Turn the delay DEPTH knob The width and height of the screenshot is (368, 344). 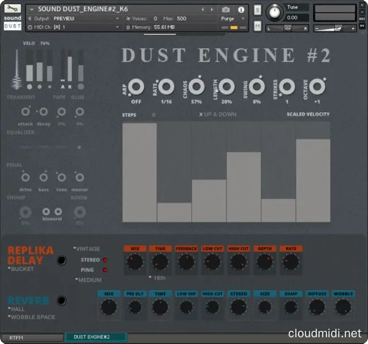[265, 262]
